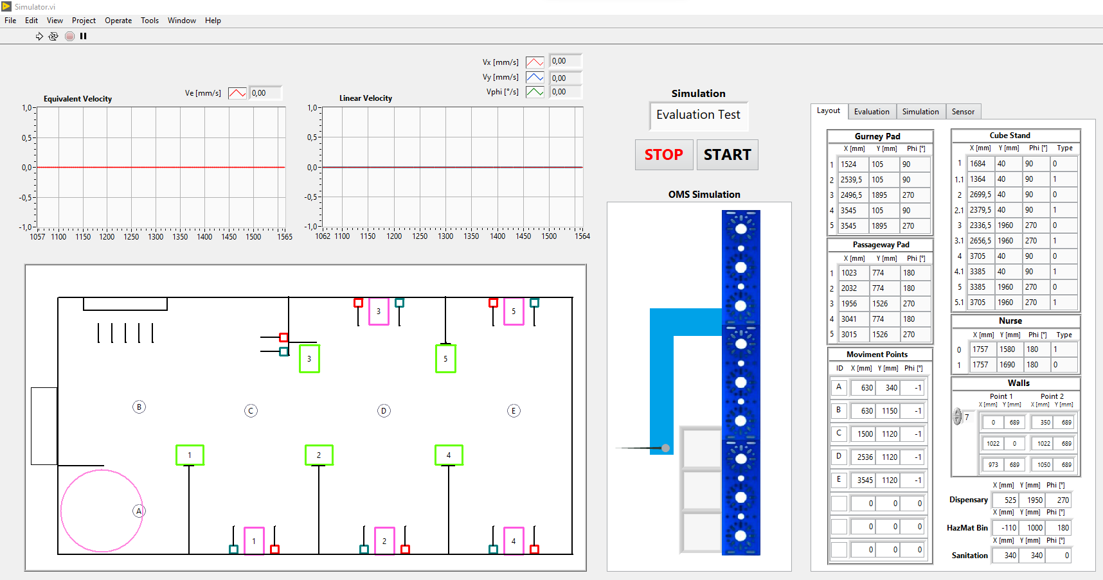Screen dimensions: 1103x580
Task: Open the Tools menu
Action: (x=150, y=20)
